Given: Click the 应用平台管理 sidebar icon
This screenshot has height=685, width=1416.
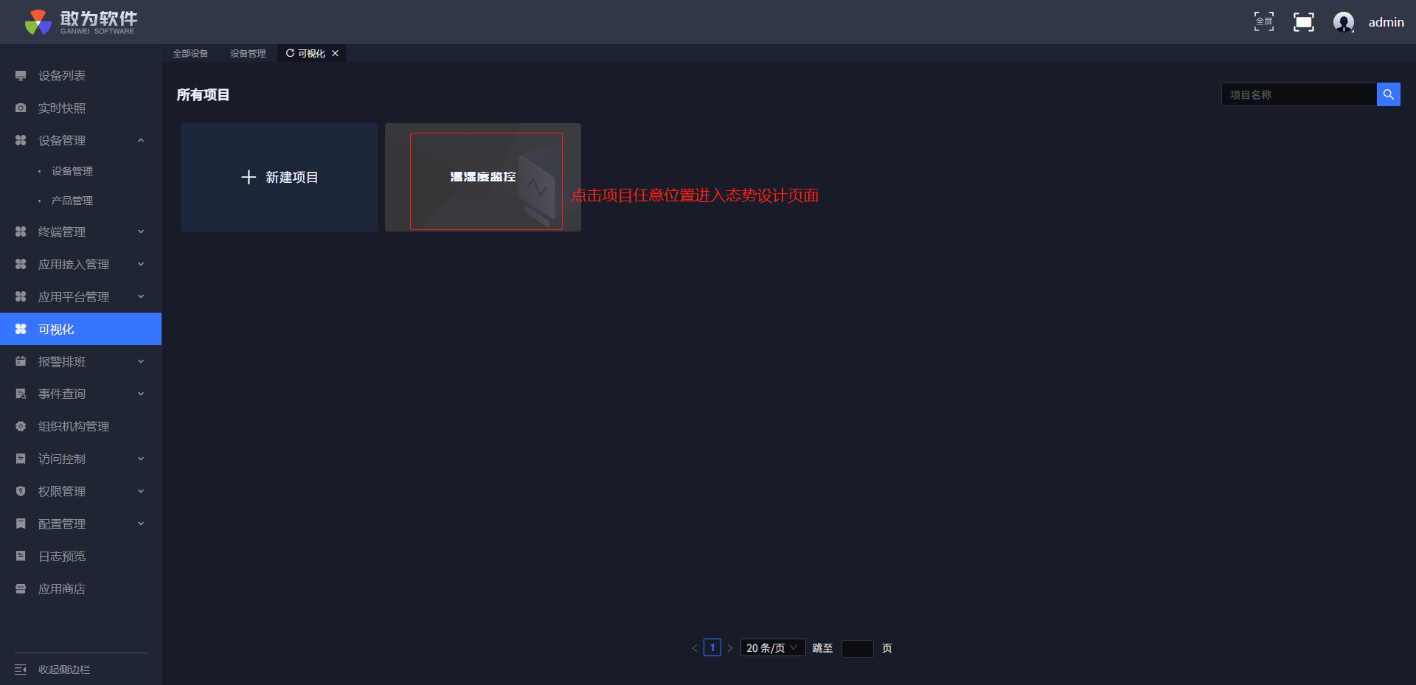Looking at the screenshot, I should (x=21, y=297).
